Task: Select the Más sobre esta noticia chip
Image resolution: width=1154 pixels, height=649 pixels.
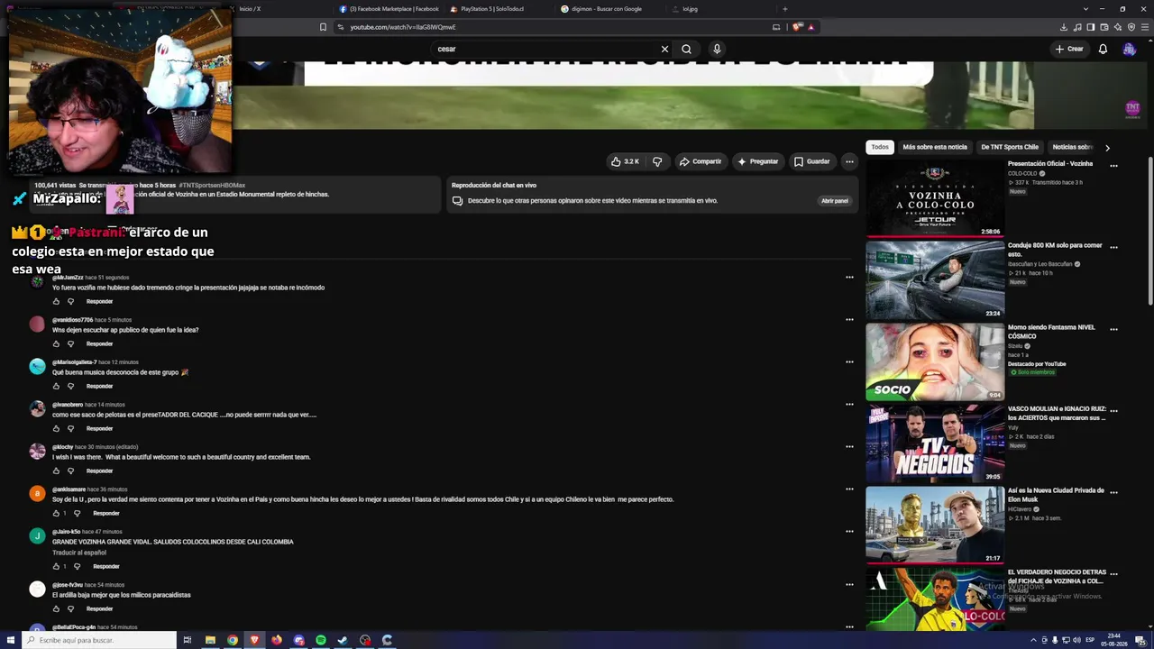Action: click(x=935, y=147)
